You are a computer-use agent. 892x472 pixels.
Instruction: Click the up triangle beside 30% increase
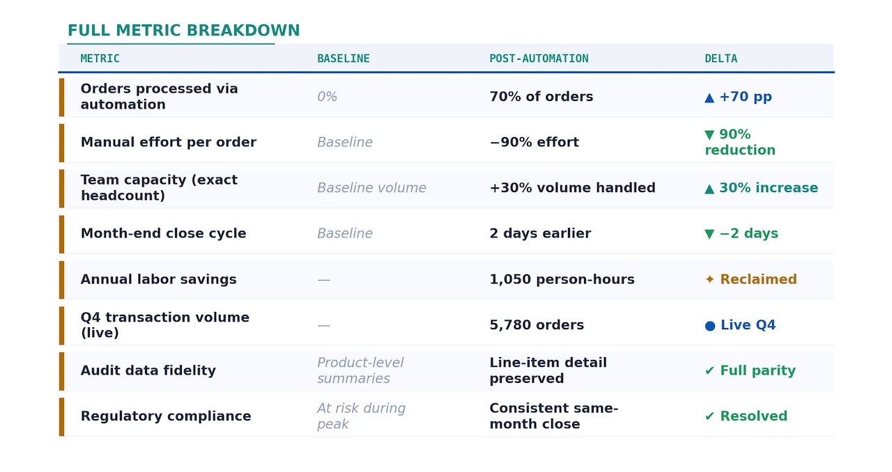point(709,189)
